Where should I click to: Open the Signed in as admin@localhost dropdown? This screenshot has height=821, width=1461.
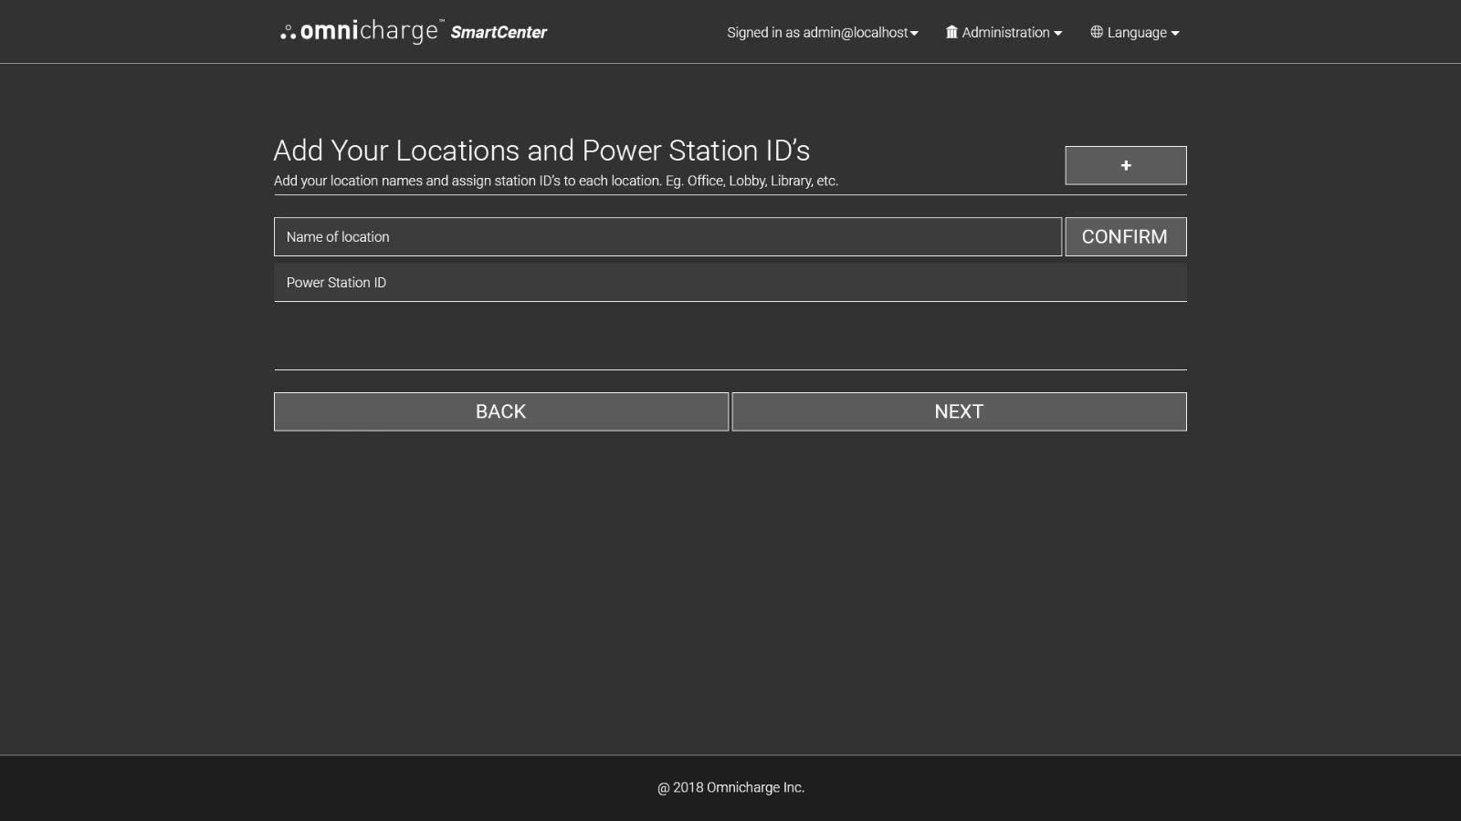point(823,33)
